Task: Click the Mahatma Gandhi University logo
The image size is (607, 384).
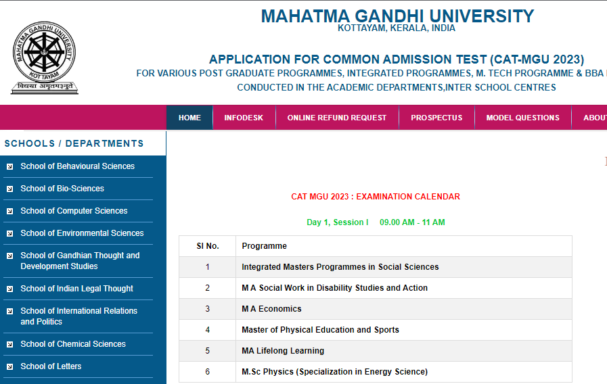Action: point(44,57)
